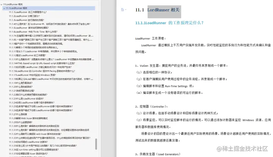Go to 11.1.9 客户交付一个性能测试项目
The image size is (273, 157).
[36, 44]
